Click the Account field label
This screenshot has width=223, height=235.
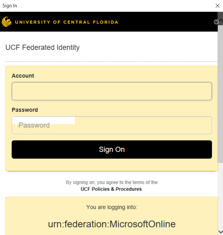23,76
